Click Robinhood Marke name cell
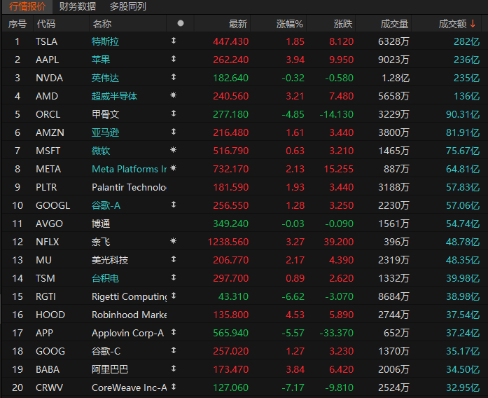 point(129,315)
